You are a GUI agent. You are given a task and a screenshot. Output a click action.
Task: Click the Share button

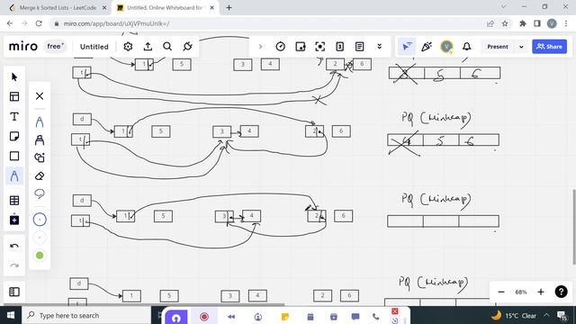550,47
